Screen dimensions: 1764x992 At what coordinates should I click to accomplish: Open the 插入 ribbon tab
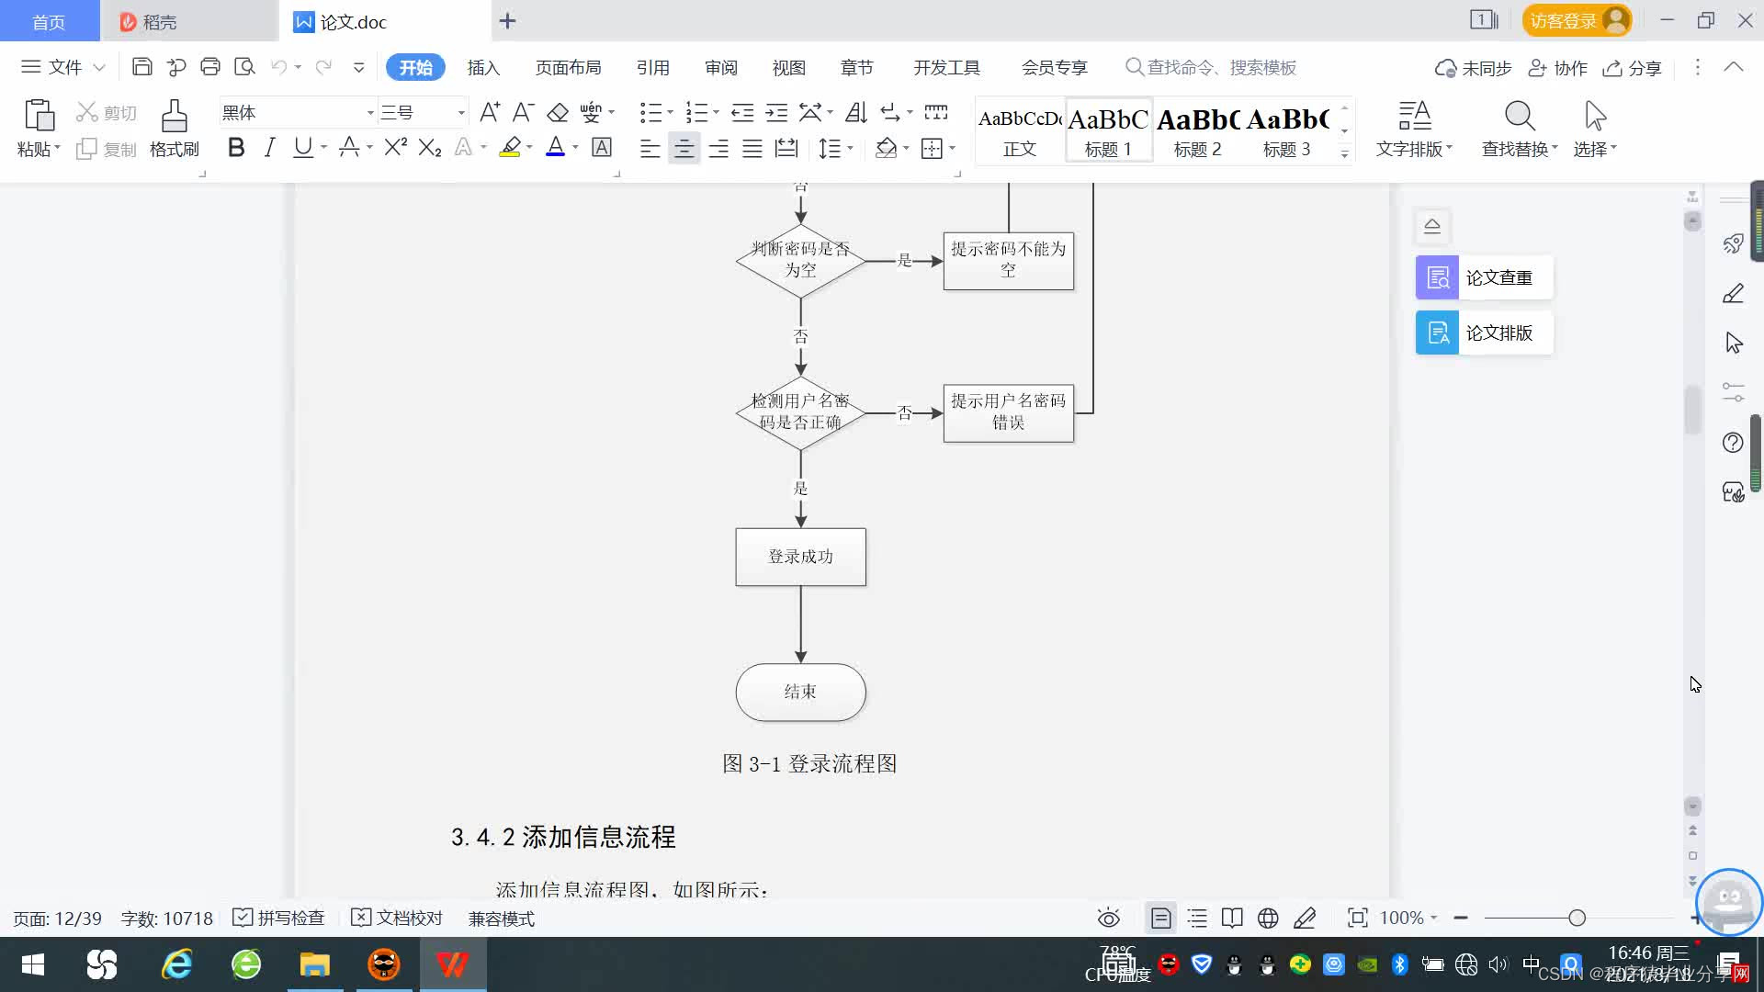pyautogui.click(x=483, y=67)
